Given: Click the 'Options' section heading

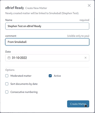Looking at the screenshot, I should click(10, 70).
